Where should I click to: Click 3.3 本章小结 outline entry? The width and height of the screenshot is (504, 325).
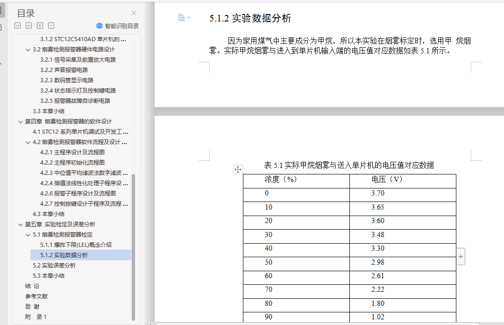coord(49,111)
